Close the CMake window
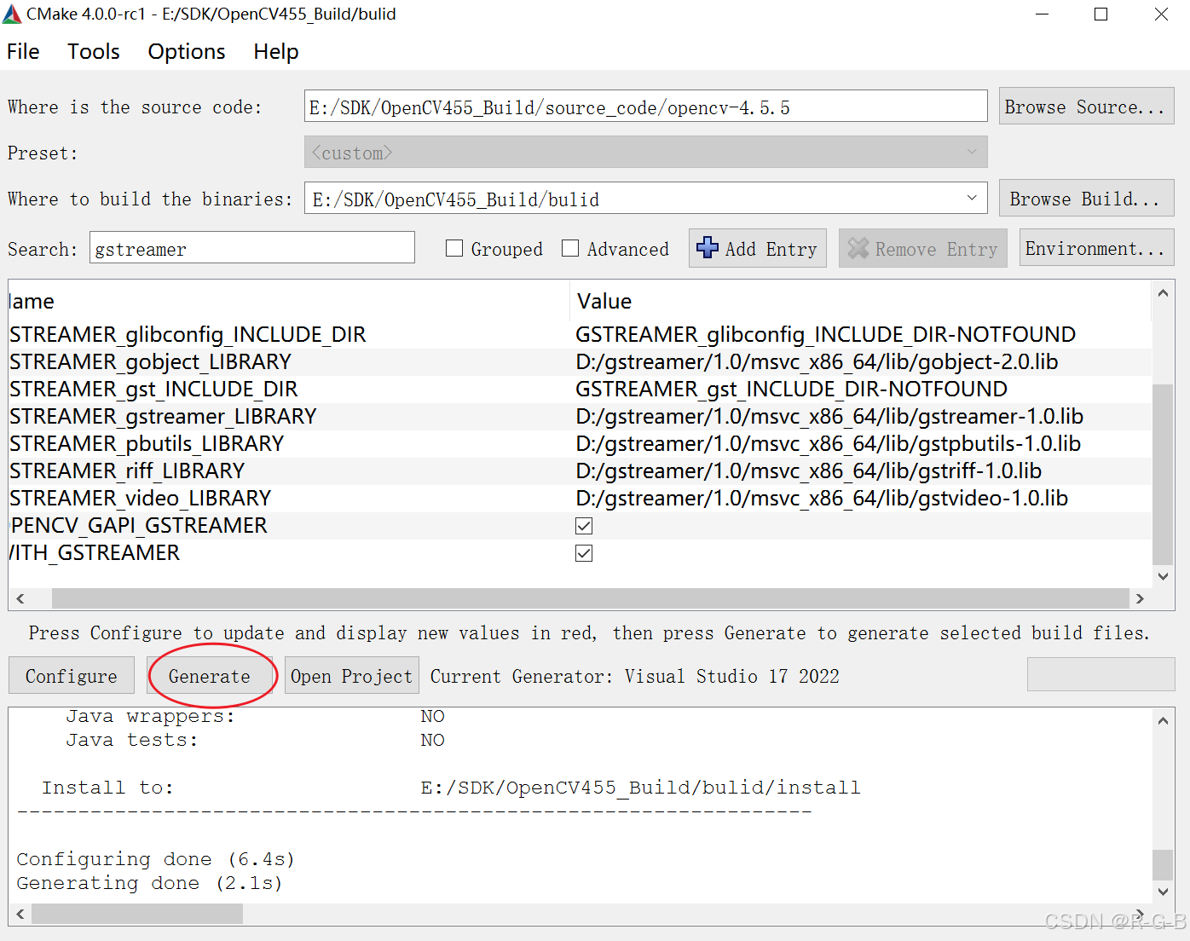The width and height of the screenshot is (1190, 941). (1161, 14)
